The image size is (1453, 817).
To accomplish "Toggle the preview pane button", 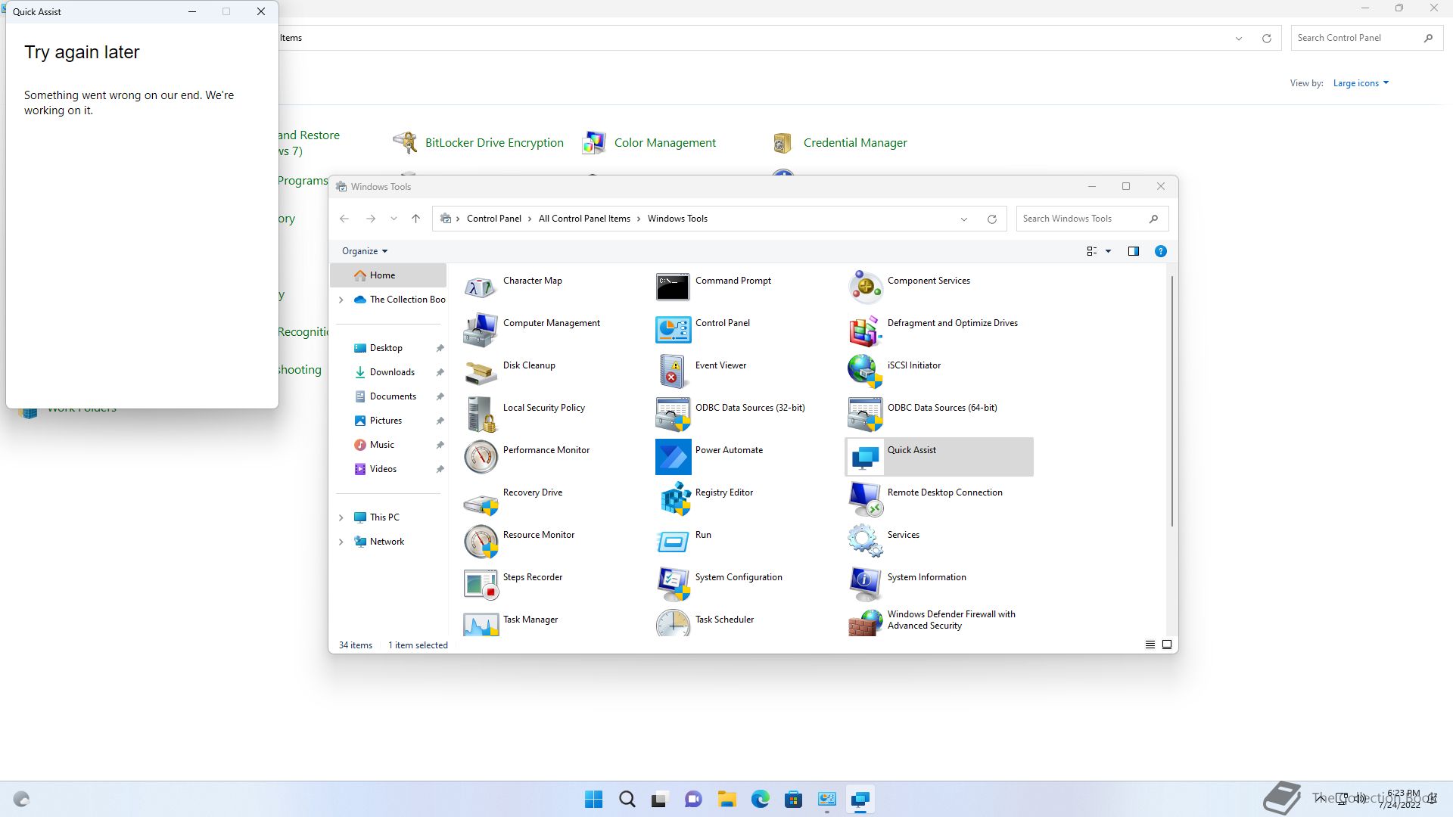I will pyautogui.click(x=1134, y=251).
